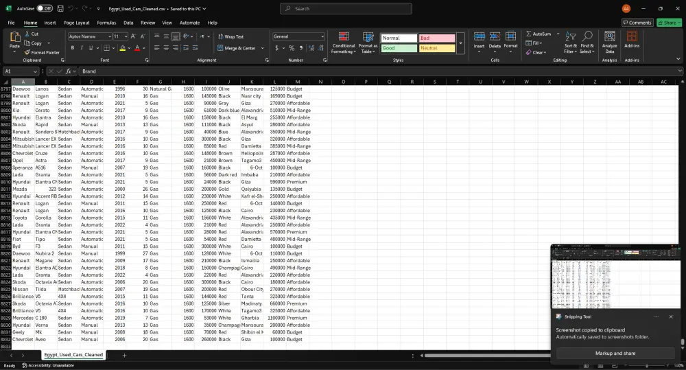Open the General number format dropdown
Viewport: 686px width, 370px height.
coord(322,36)
